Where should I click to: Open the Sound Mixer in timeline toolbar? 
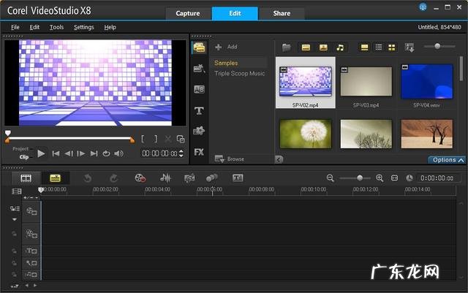pos(165,178)
